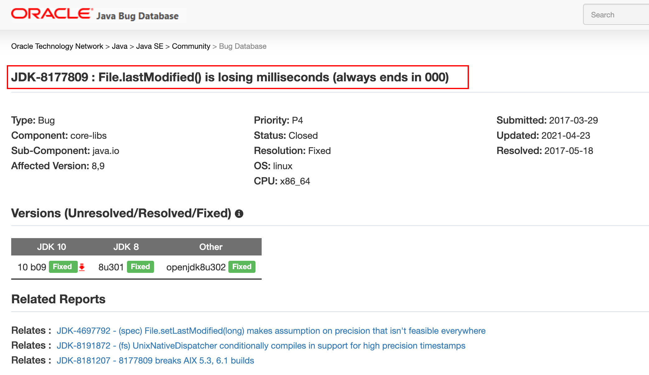Select the JDK 8 column header
The width and height of the screenshot is (649, 375).
[x=126, y=247]
